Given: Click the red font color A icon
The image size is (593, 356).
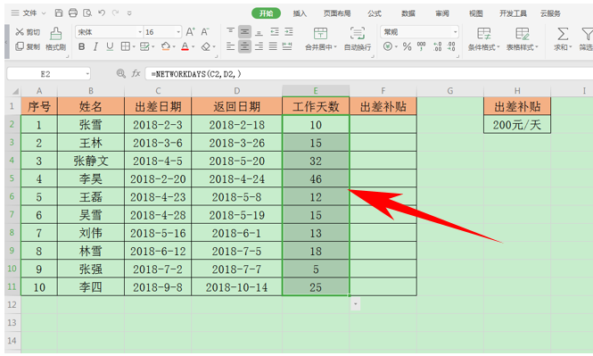Looking at the screenshot, I should pos(185,46).
